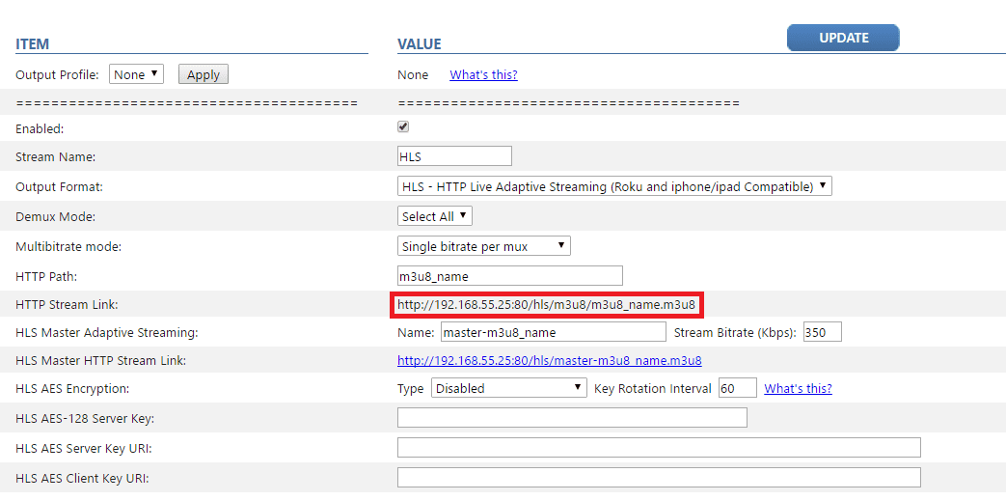This screenshot has width=1006, height=501.
Task: Click the "Output Profile:" label
Action: (x=57, y=74)
